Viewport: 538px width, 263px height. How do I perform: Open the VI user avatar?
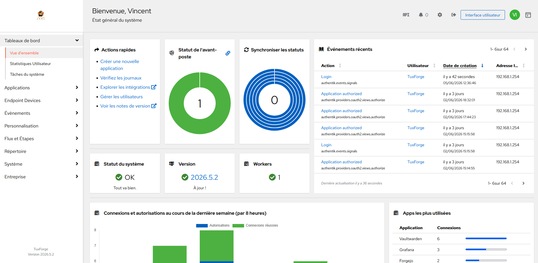pyautogui.click(x=515, y=15)
